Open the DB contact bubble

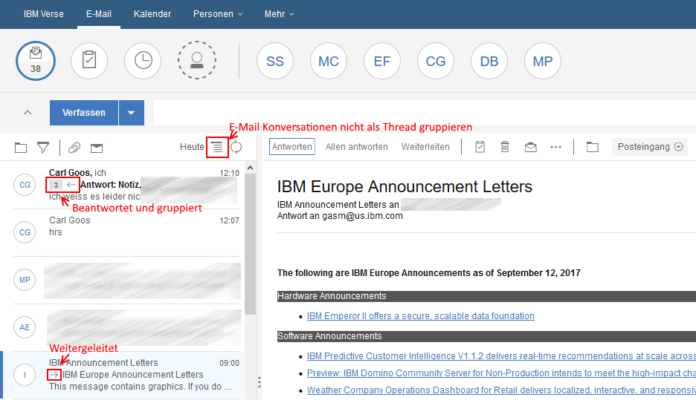(x=489, y=61)
